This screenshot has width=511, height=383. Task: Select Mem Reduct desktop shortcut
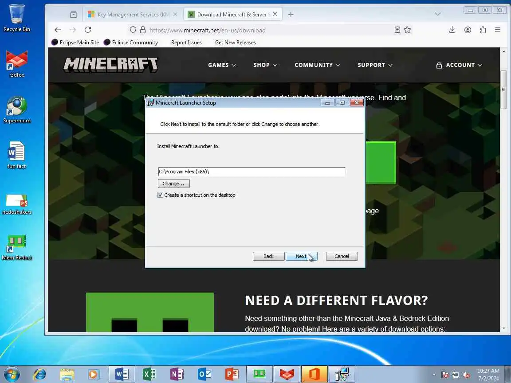pos(16,248)
